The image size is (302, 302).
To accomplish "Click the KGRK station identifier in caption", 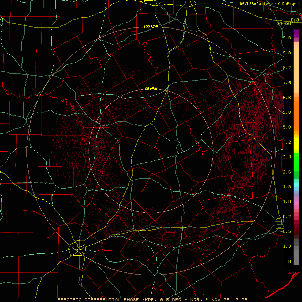I will [x=196, y=300].
